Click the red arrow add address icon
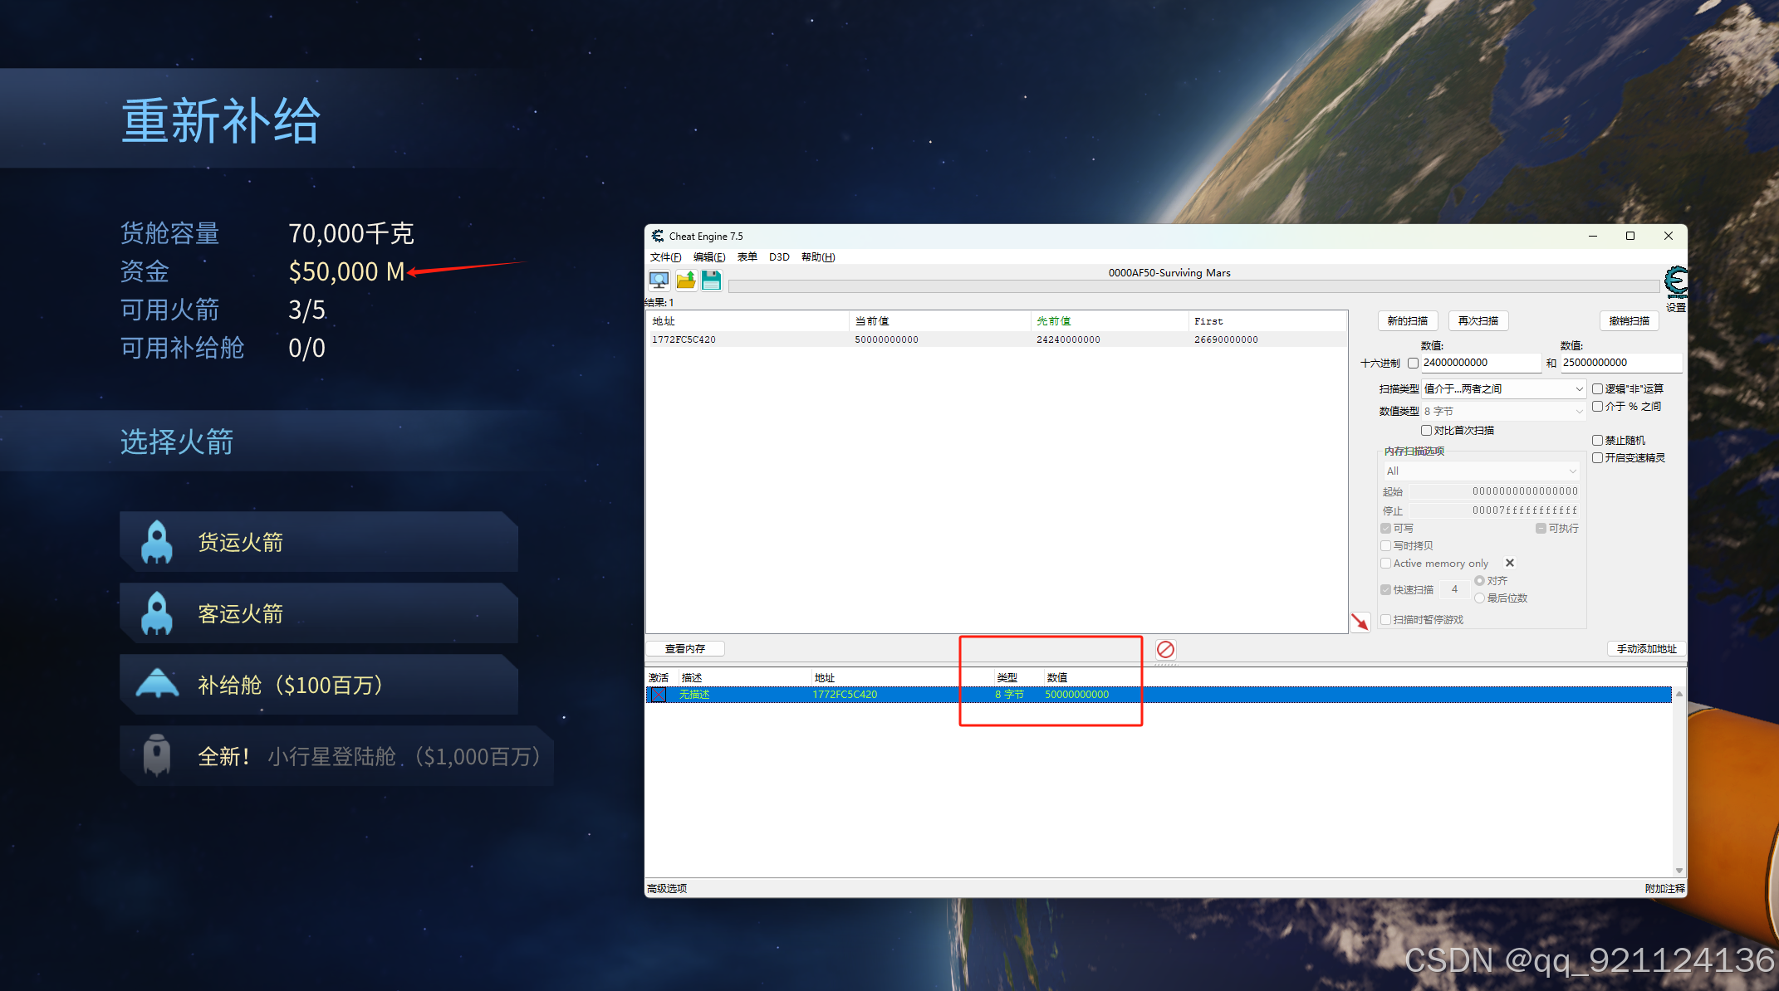The height and width of the screenshot is (991, 1779). coord(1360,622)
